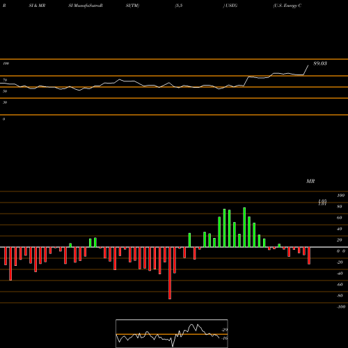Click the 30 level label on RSI axis
The width and height of the screenshot is (348, 348).
(x=5, y=102)
